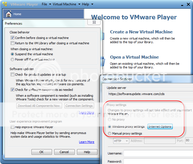Screen dimensions: 193x164
Task: Click the VMware Player logo icon
Action: (5, 4)
